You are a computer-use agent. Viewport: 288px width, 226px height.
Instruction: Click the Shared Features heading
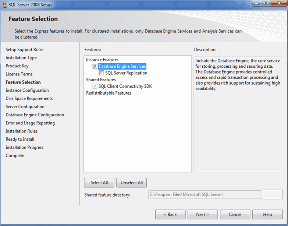coord(101,80)
